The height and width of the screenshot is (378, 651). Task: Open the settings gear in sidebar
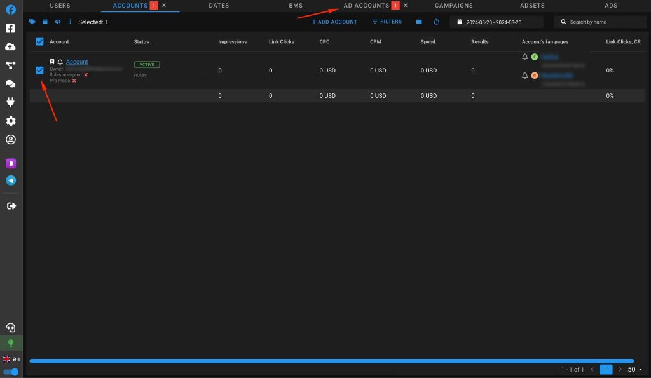click(x=11, y=121)
